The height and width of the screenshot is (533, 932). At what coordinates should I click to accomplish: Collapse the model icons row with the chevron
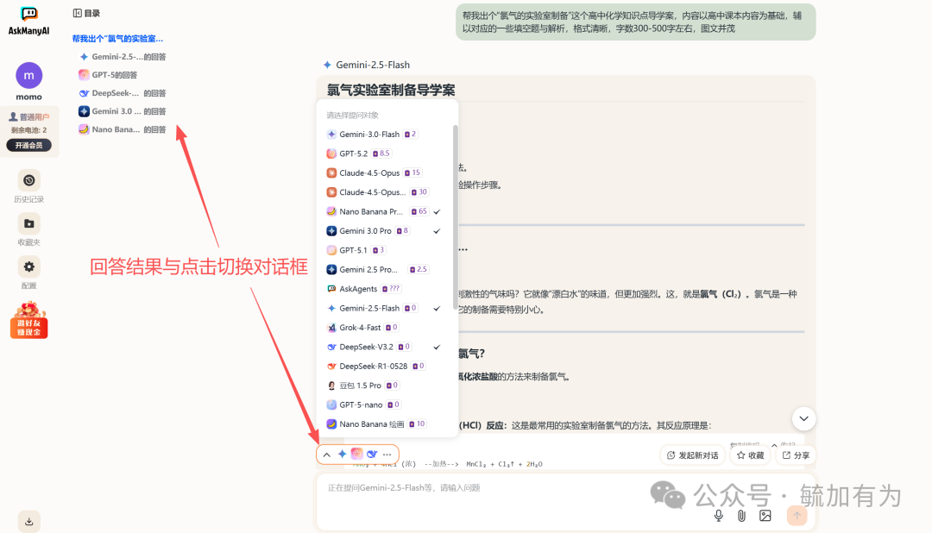click(x=326, y=453)
